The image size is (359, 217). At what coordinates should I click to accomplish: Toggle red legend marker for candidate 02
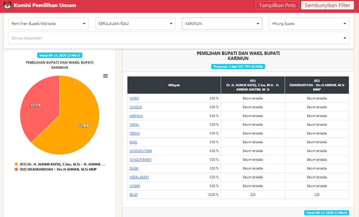[16, 169]
